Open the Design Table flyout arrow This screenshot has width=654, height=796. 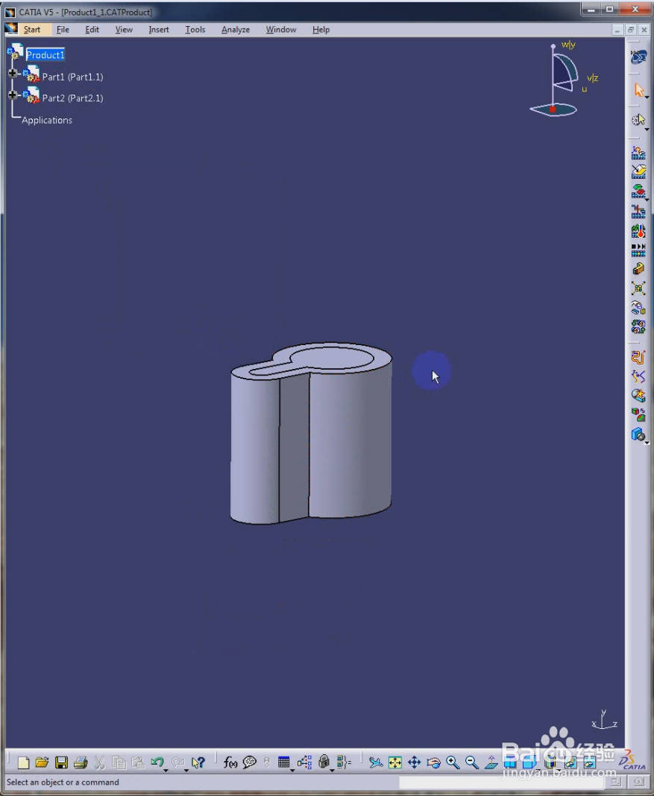click(292, 770)
